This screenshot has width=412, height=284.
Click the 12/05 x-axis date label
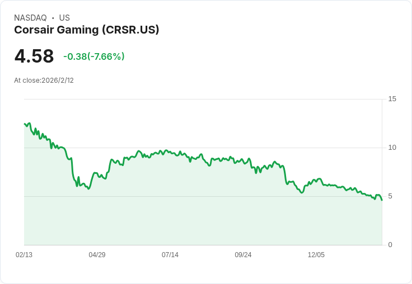316,255
